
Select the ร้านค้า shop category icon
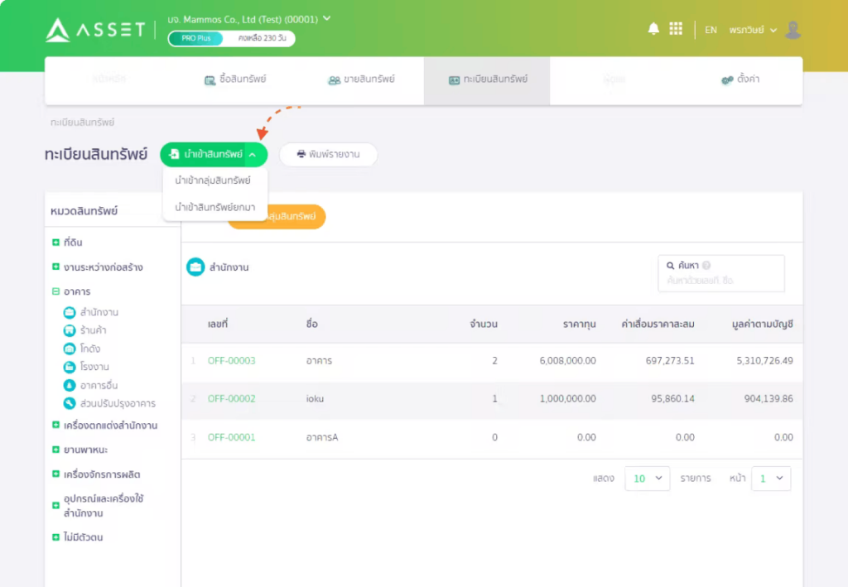[x=70, y=330]
